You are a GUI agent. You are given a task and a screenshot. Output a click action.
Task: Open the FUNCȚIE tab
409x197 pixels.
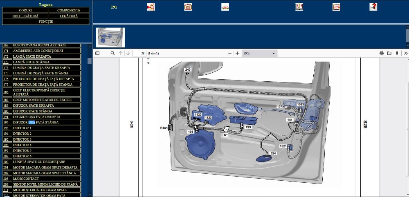pos(46,22)
